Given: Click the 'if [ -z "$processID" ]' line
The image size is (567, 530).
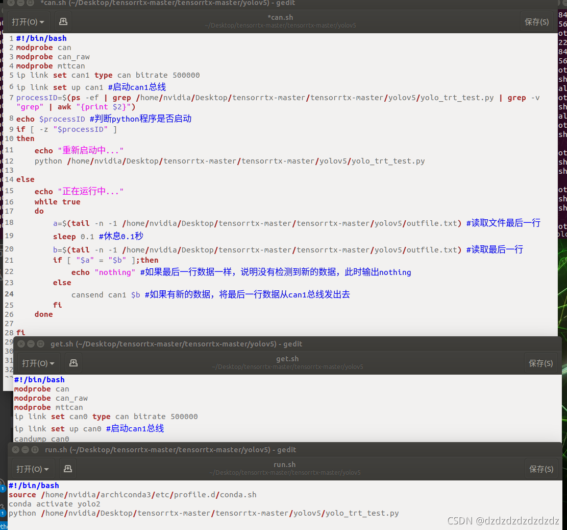Looking at the screenshot, I should [66, 129].
